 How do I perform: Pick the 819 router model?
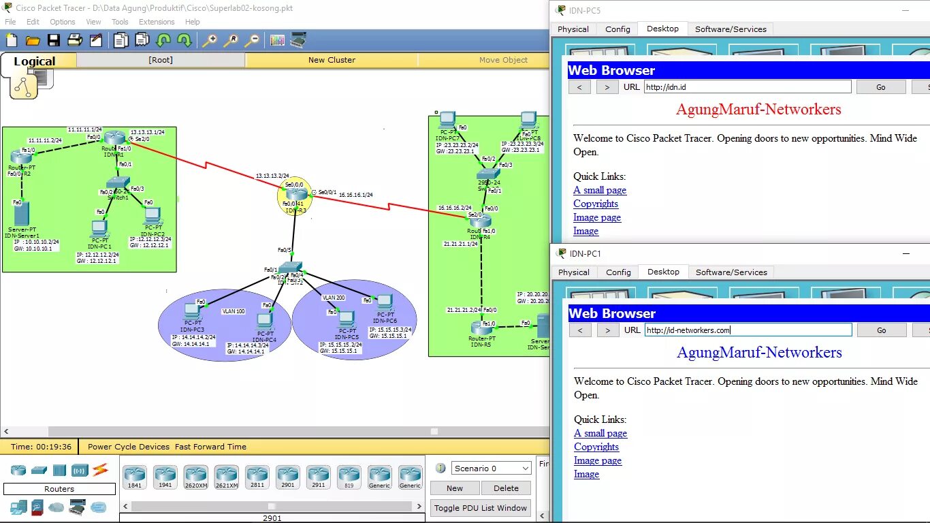point(349,477)
